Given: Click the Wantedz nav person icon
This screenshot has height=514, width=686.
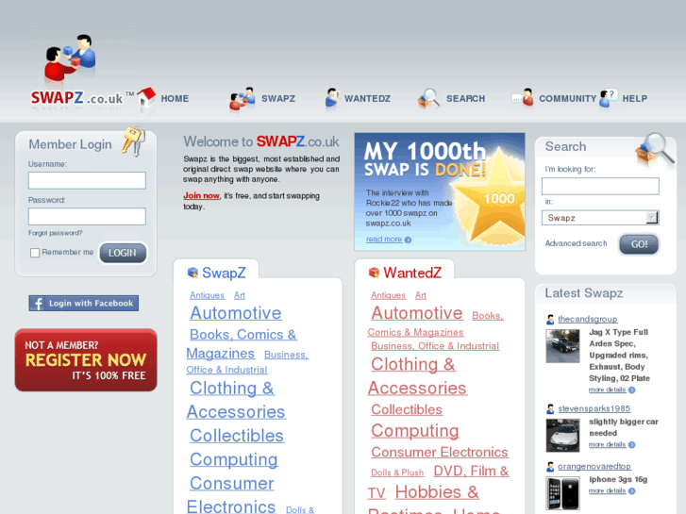Looking at the screenshot, I should point(332,97).
